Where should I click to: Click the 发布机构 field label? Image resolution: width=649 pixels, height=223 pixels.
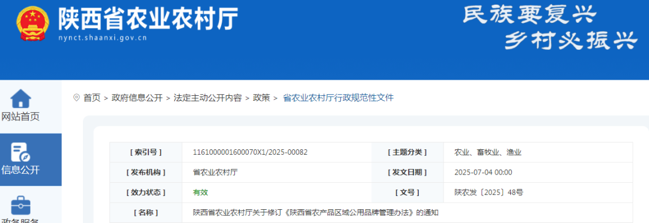[x=145, y=172]
